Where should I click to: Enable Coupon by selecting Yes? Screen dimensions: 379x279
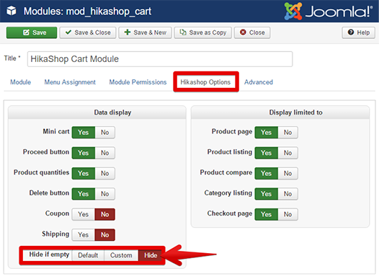click(x=83, y=214)
